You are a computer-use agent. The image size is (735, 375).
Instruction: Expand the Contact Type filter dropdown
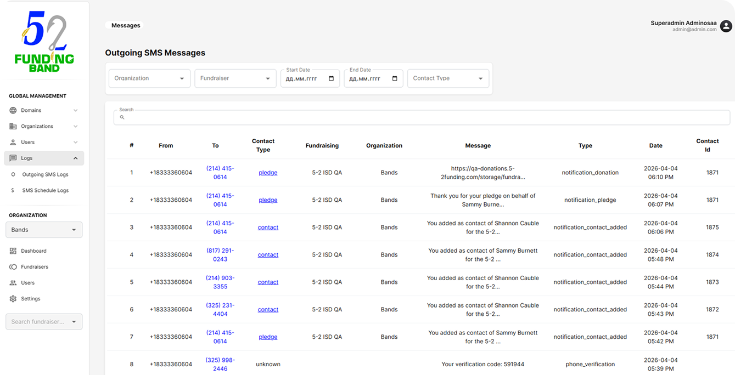tap(448, 78)
